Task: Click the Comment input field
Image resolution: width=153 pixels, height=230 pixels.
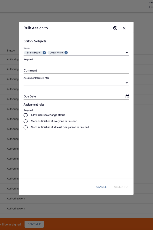Action: coord(76,71)
